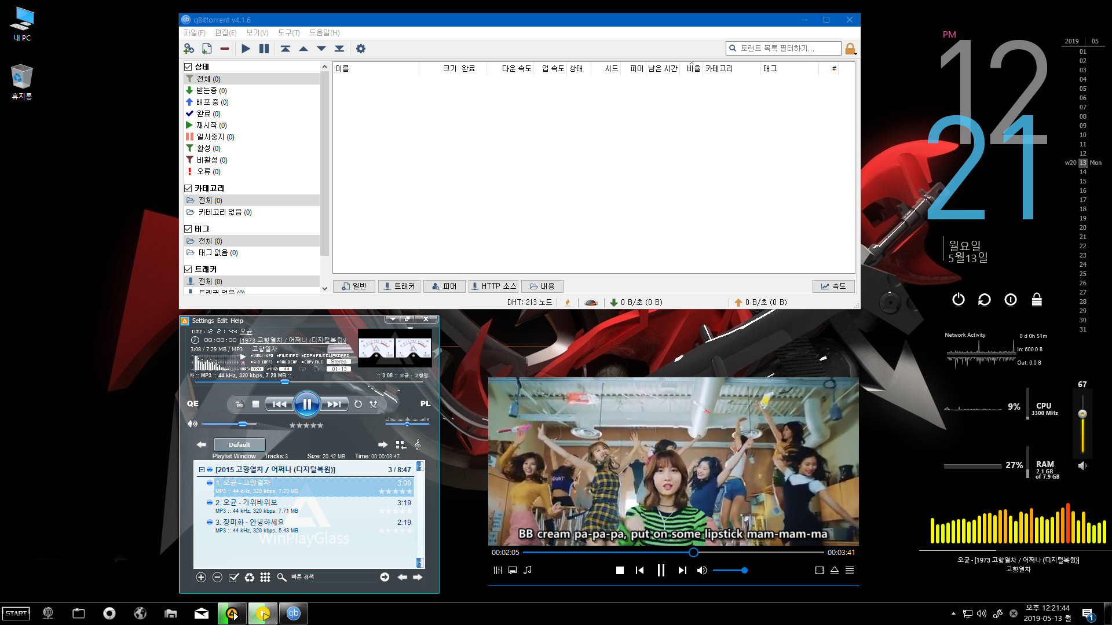1112x625 pixels.
Task: Open 보기(V) menu in qBittorrent
Action: tap(257, 32)
